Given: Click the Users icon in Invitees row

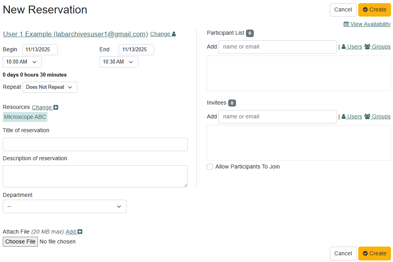Looking at the screenshot, I should 344,116.
